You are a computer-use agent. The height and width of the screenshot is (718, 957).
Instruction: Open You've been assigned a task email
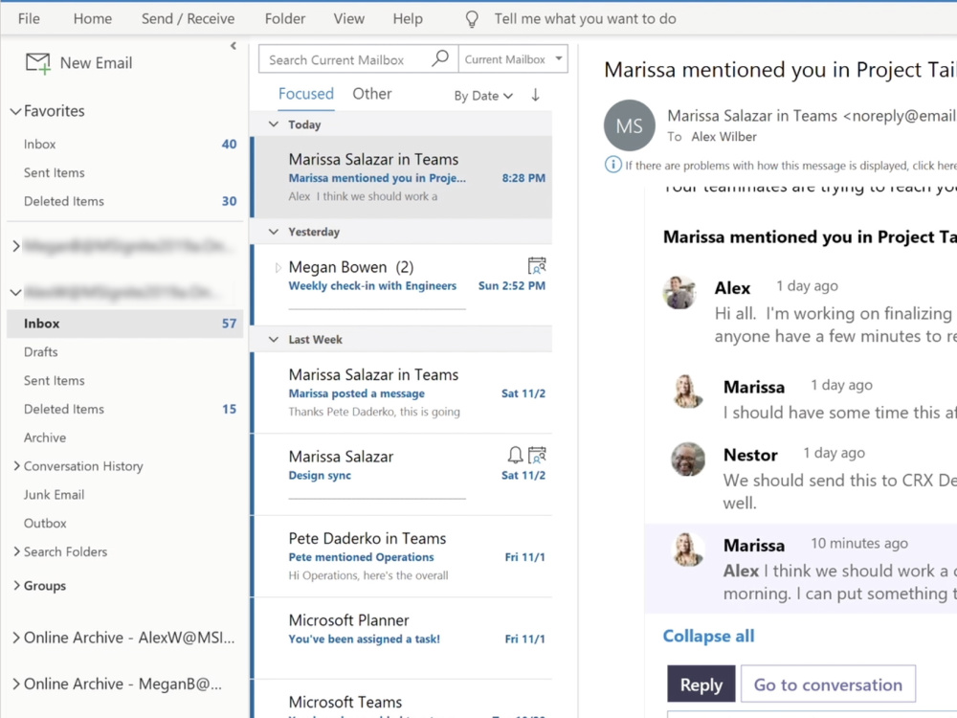click(x=403, y=639)
